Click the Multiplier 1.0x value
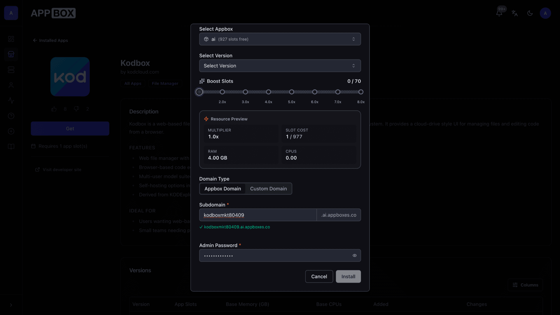This screenshot has height=315, width=560. tap(213, 137)
